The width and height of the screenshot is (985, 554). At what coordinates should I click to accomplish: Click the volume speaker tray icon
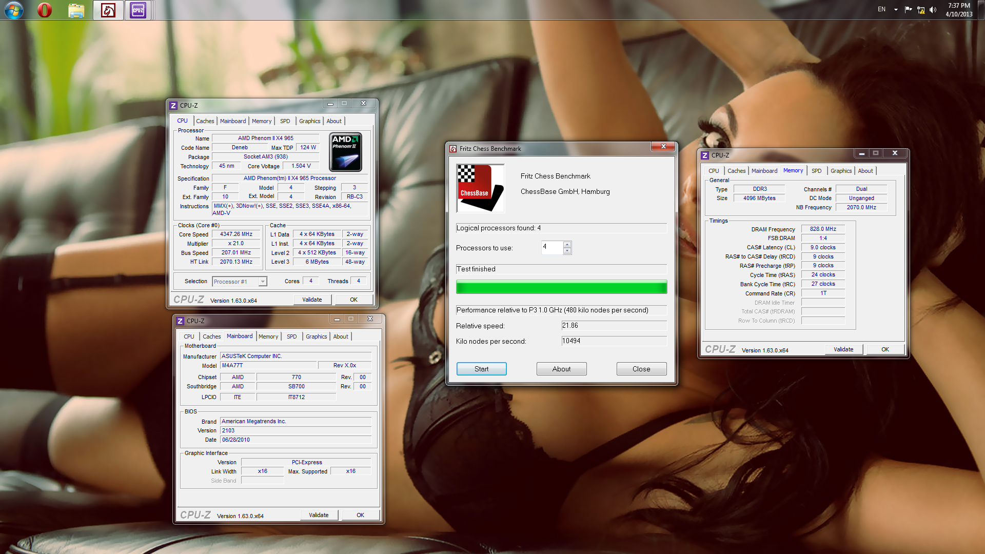[933, 10]
